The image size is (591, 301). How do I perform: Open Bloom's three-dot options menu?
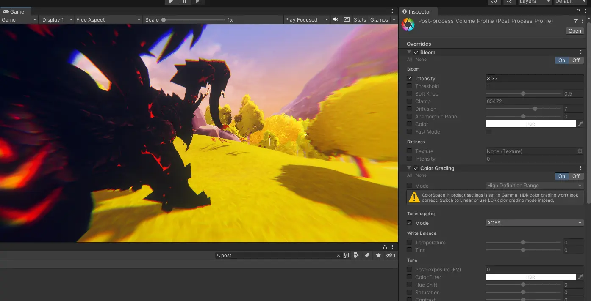tap(581, 52)
